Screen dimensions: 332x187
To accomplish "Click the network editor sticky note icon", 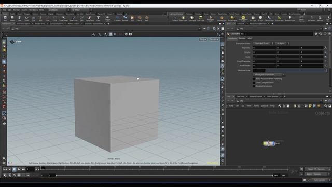I will pyautogui.click(x=310, y=106).
